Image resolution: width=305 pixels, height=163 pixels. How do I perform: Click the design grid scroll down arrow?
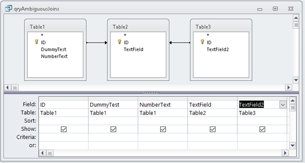293,146
